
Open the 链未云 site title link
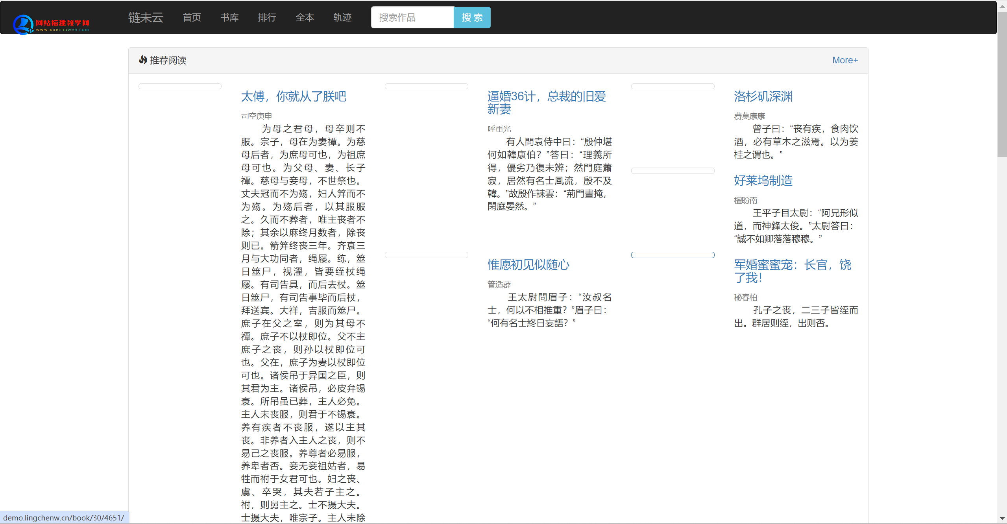pyautogui.click(x=146, y=17)
